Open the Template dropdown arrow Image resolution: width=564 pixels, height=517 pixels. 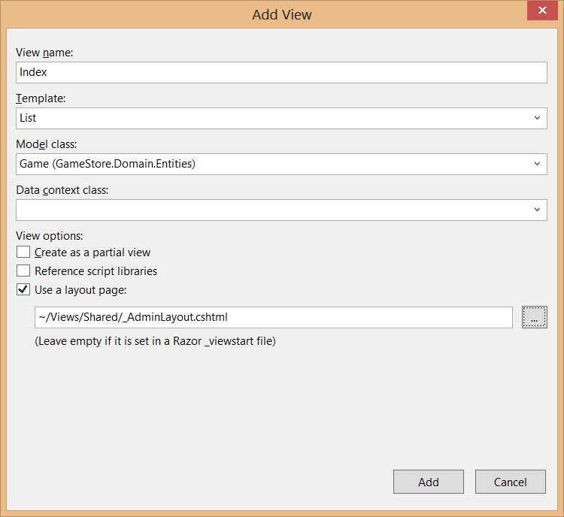click(x=537, y=118)
